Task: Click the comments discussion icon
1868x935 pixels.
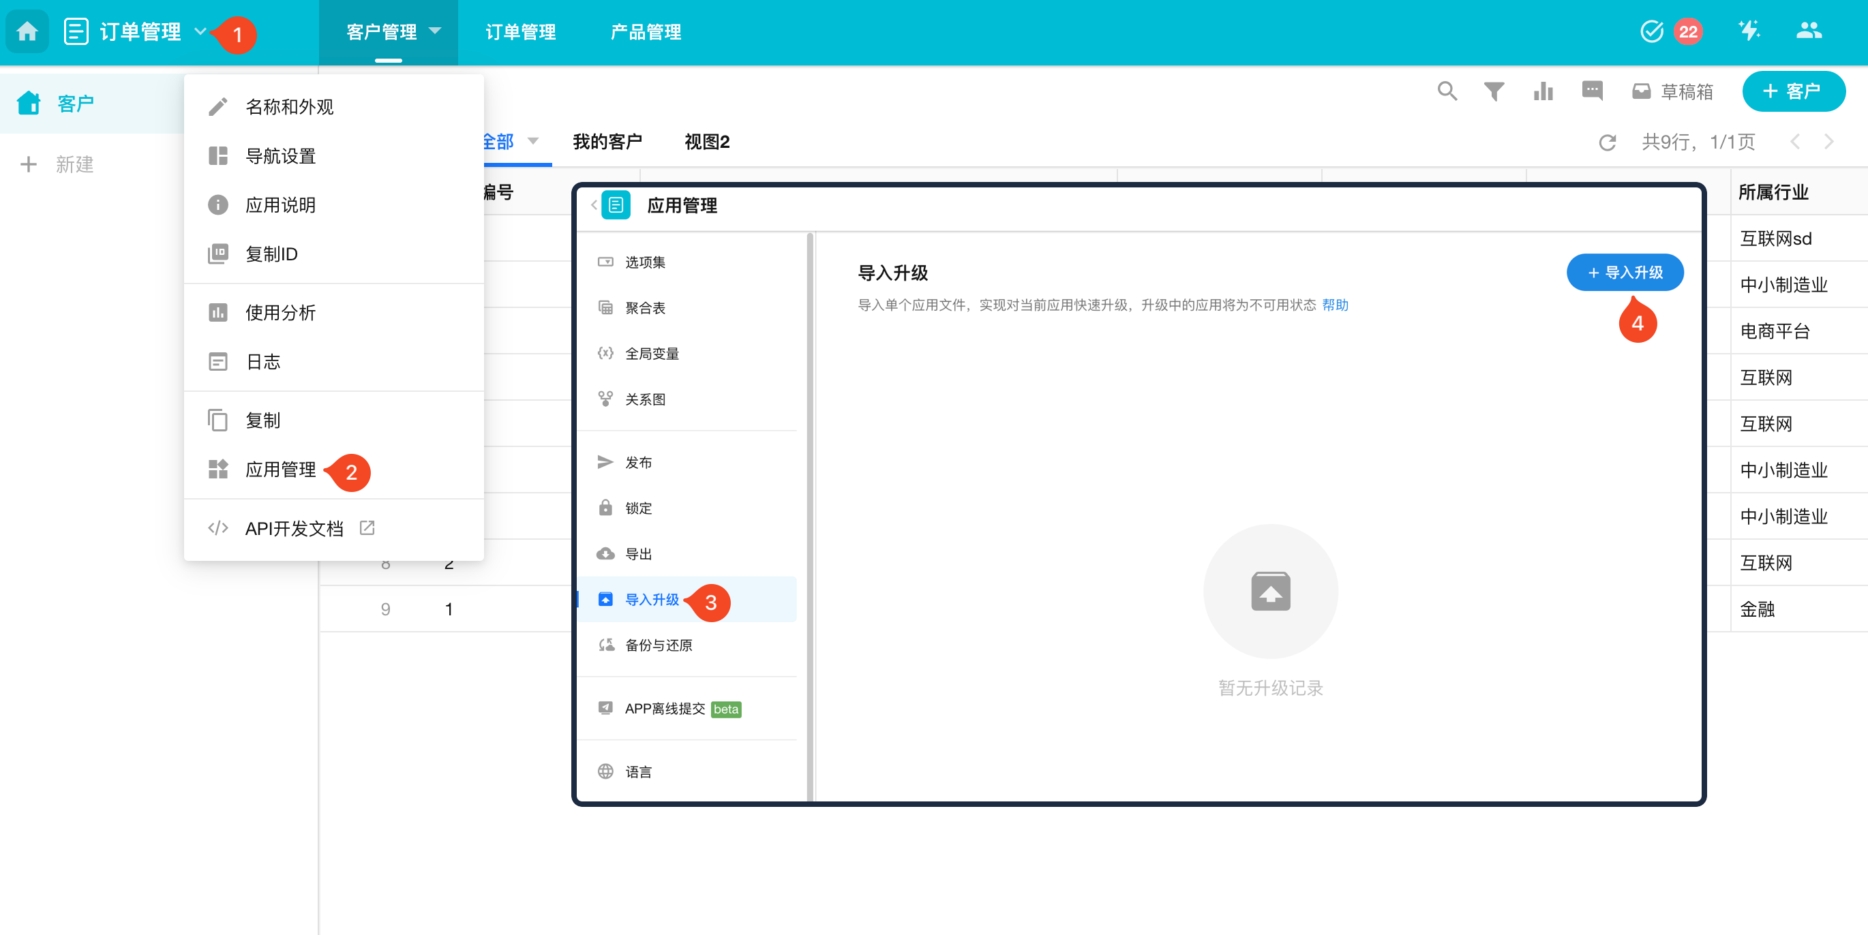Action: [1592, 91]
